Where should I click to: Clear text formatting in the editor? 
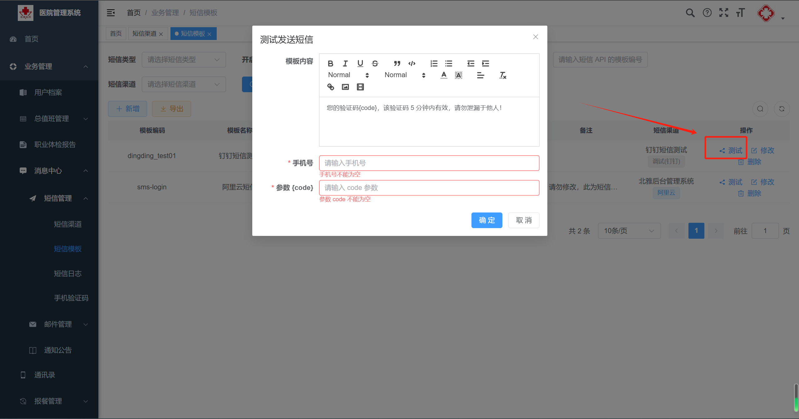point(502,75)
